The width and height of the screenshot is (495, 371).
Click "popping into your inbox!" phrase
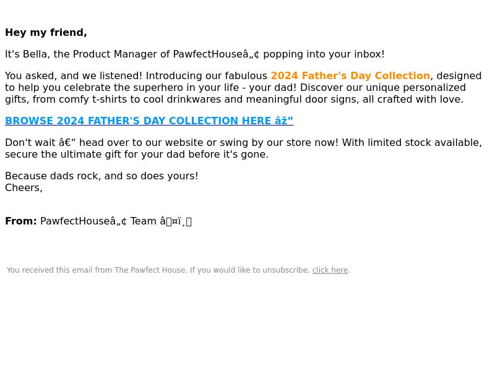pyautogui.click(x=324, y=54)
